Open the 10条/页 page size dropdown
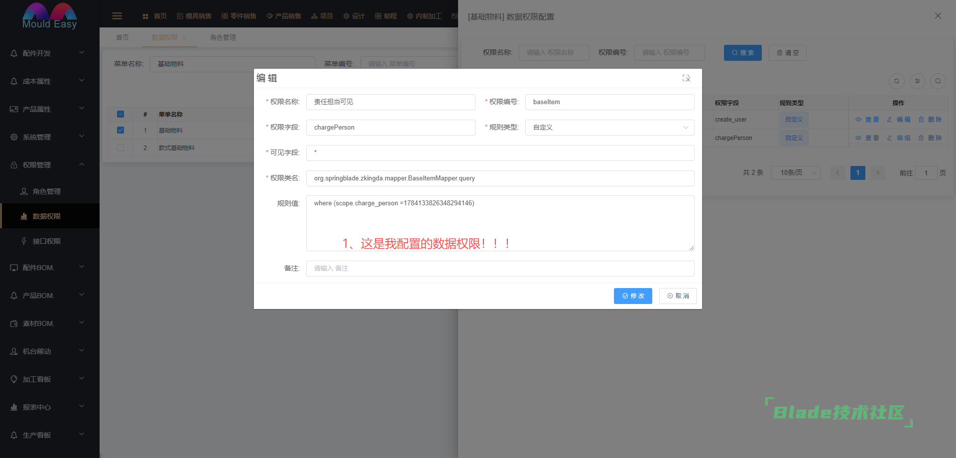 click(x=795, y=173)
